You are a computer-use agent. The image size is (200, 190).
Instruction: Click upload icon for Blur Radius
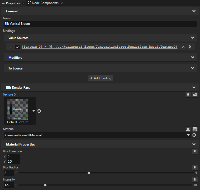click(x=194, y=167)
